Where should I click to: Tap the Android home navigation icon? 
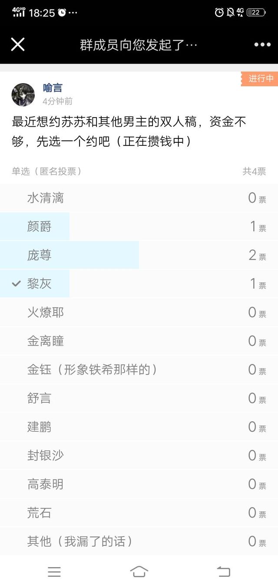click(139, 571)
